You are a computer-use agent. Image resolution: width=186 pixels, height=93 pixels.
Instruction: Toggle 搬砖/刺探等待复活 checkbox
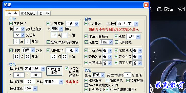[48, 42]
